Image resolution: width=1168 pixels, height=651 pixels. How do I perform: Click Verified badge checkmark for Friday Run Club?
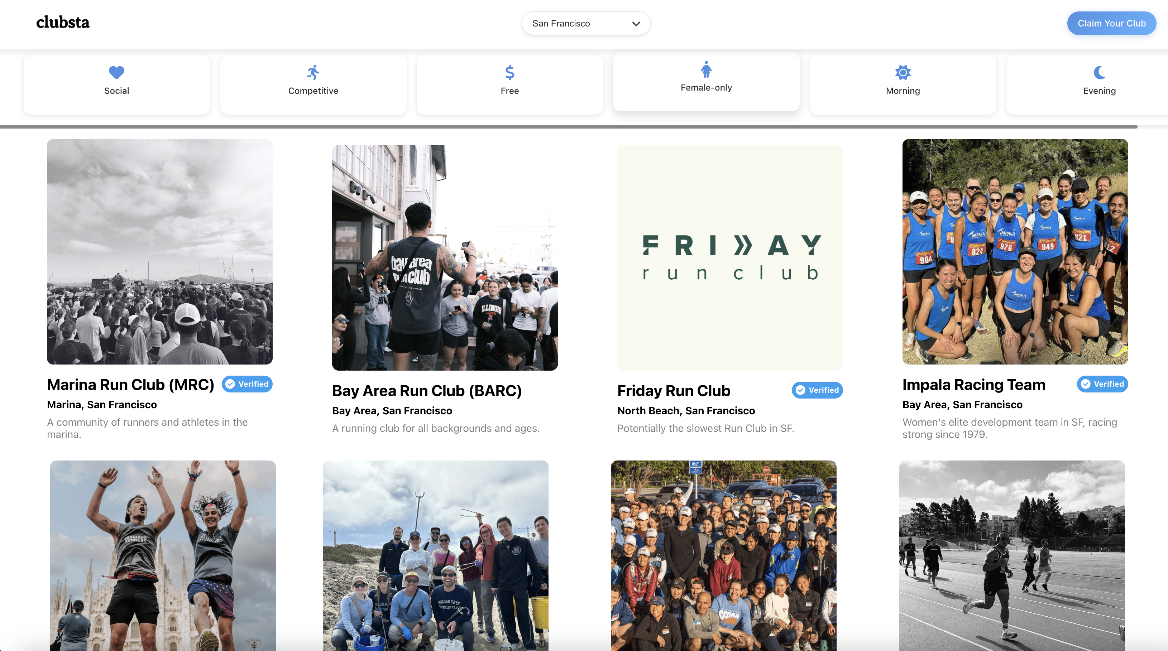coord(801,390)
